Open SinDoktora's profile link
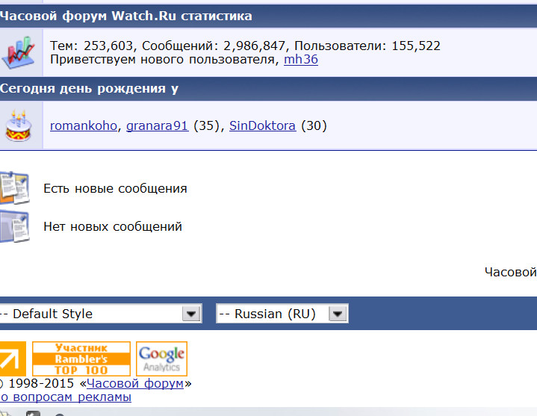Image resolution: width=537 pixels, height=416 pixels. (263, 125)
